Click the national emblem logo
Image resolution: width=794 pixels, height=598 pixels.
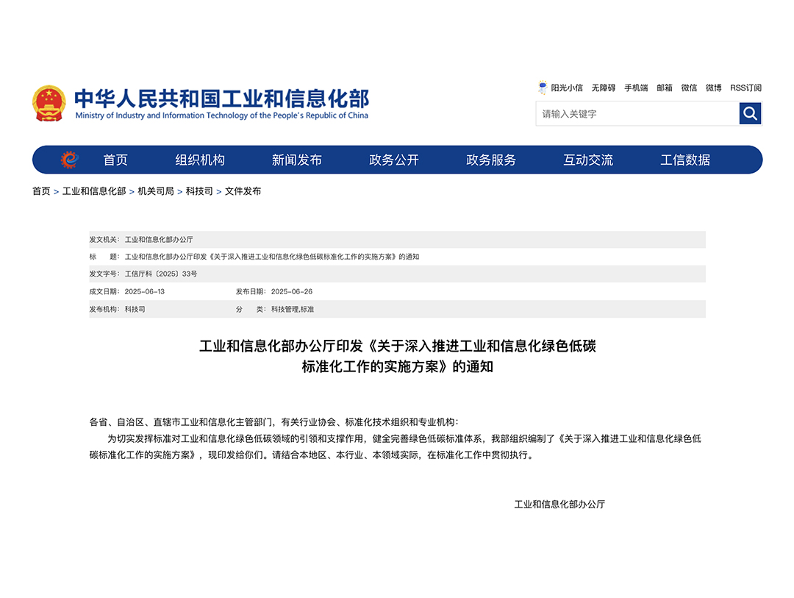pyautogui.click(x=49, y=102)
